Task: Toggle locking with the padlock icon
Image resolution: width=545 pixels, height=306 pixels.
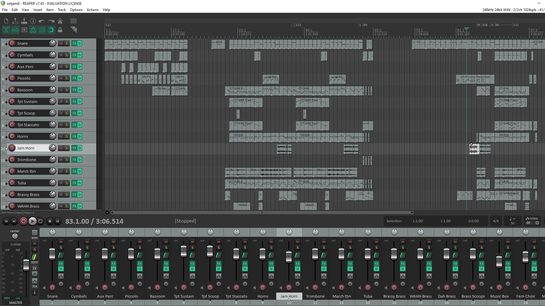Action: click(60, 30)
